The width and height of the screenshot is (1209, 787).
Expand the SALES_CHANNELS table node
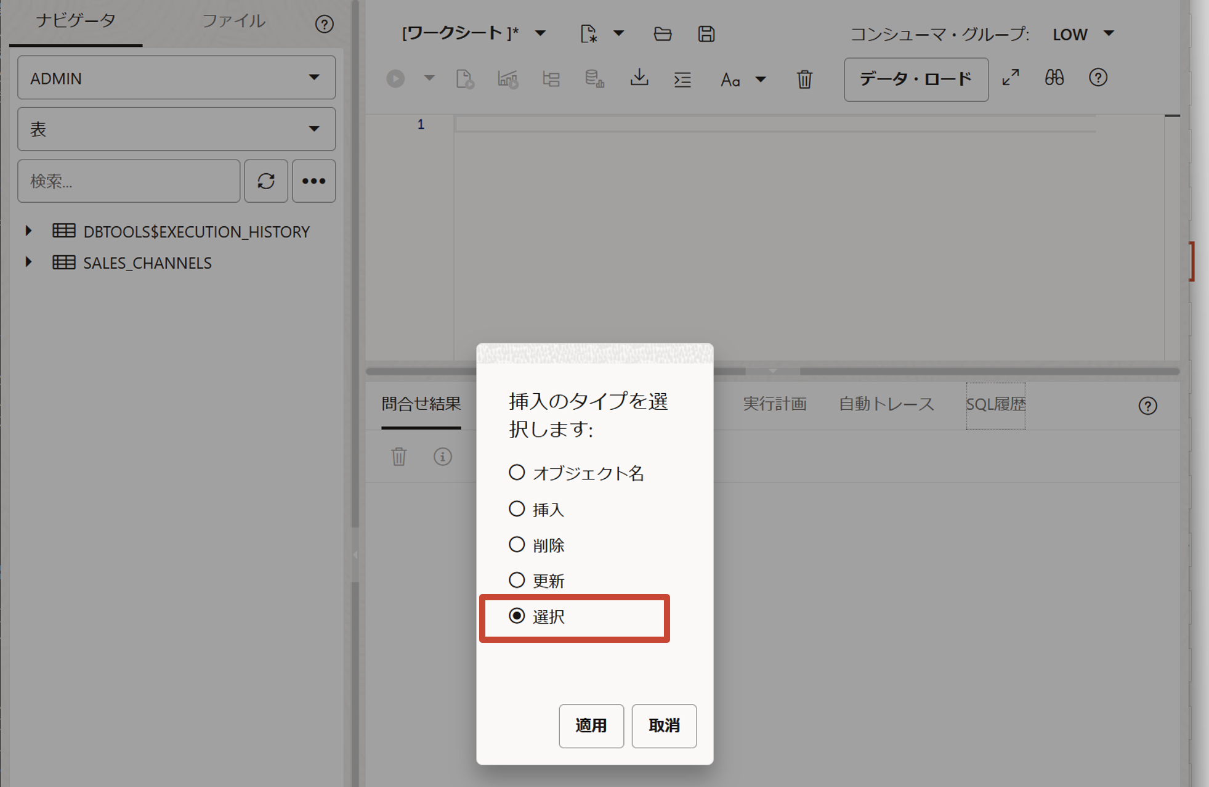coord(28,262)
